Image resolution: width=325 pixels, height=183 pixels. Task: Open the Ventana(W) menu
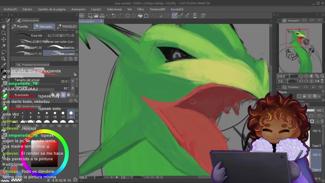pyautogui.click(x=157, y=9)
